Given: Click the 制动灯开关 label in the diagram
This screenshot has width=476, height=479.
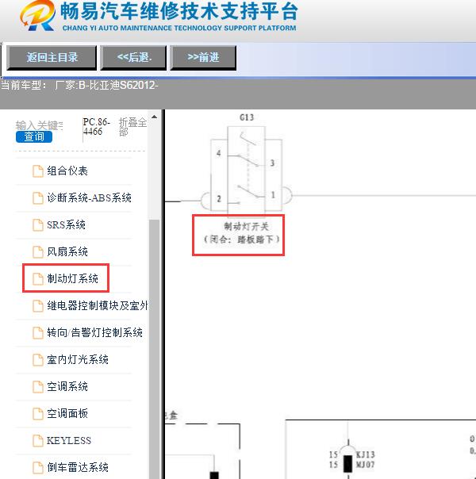Looking at the screenshot, I should click(x=246, y=227).
